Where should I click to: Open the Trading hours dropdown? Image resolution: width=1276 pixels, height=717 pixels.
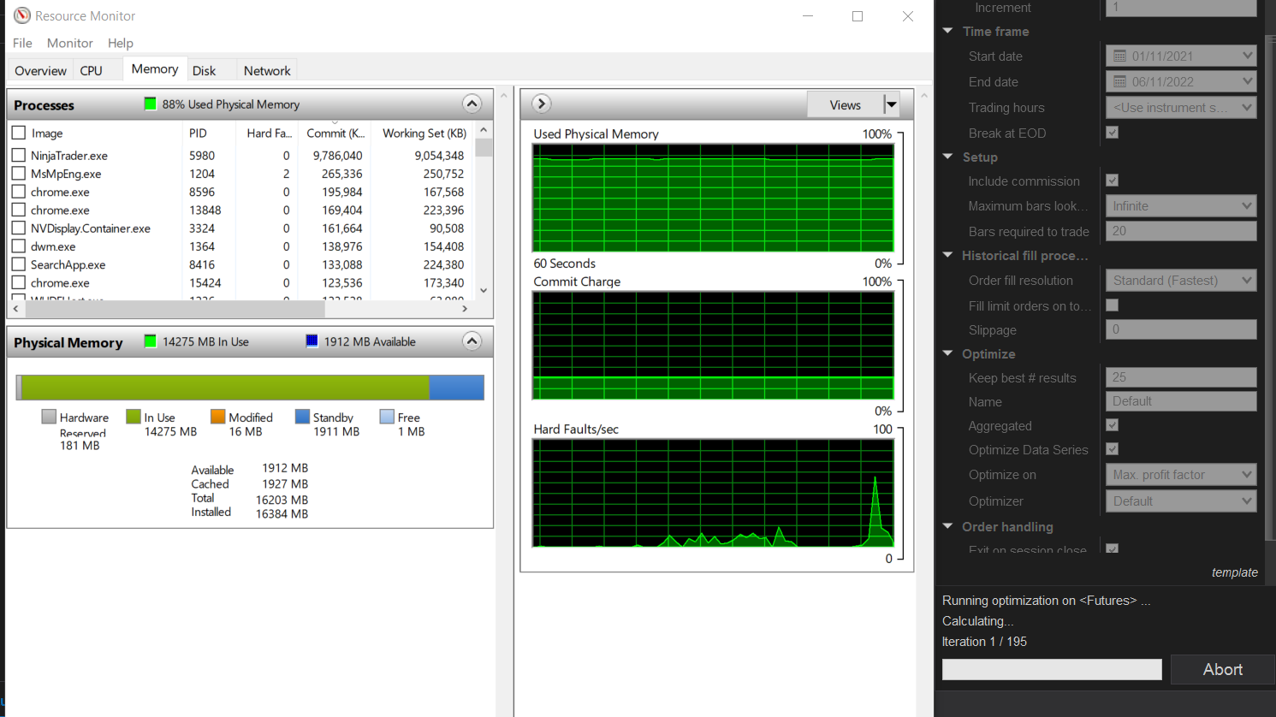[1247, 108]
